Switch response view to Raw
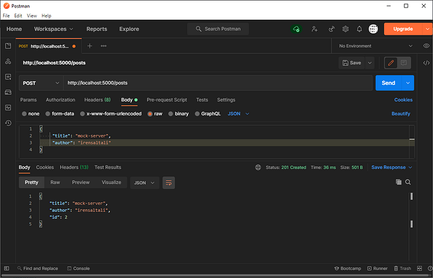 (55, 183)
